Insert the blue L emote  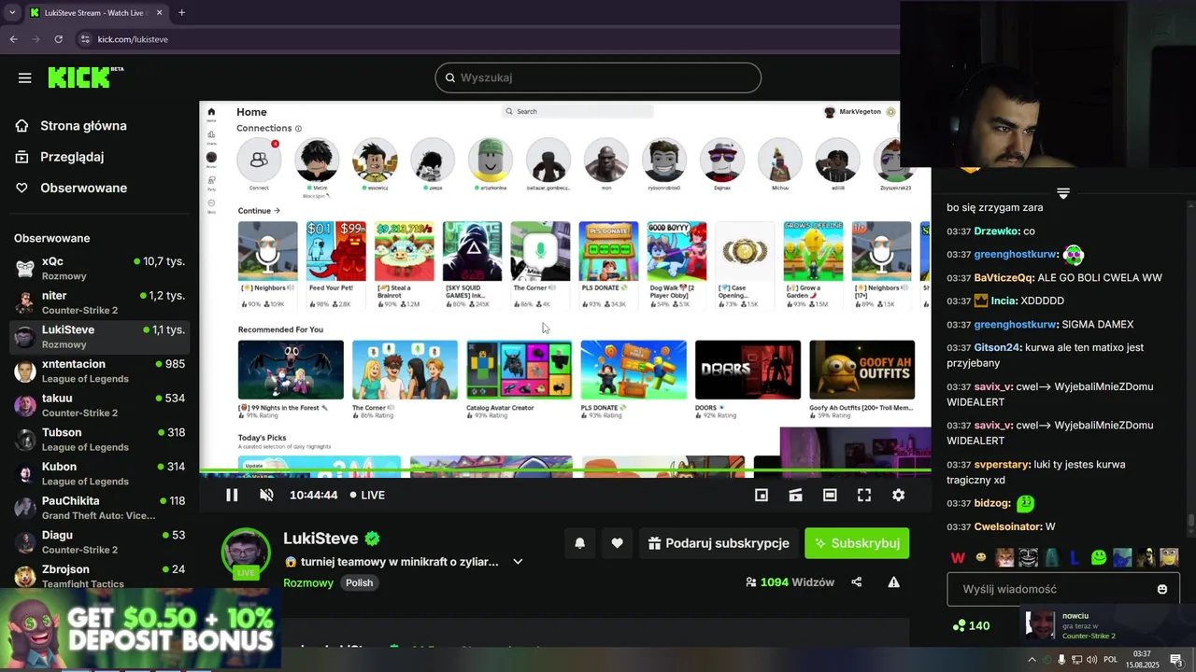click(1075, 557)
